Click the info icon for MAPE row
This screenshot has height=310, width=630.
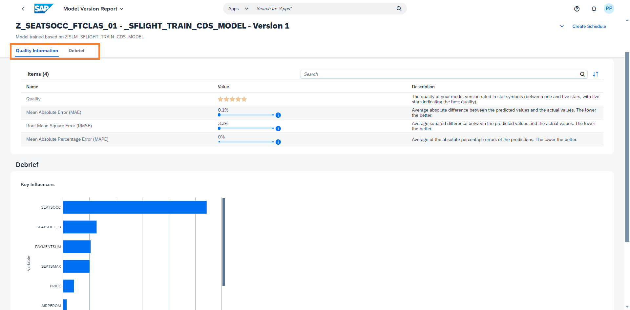(278, 142)
